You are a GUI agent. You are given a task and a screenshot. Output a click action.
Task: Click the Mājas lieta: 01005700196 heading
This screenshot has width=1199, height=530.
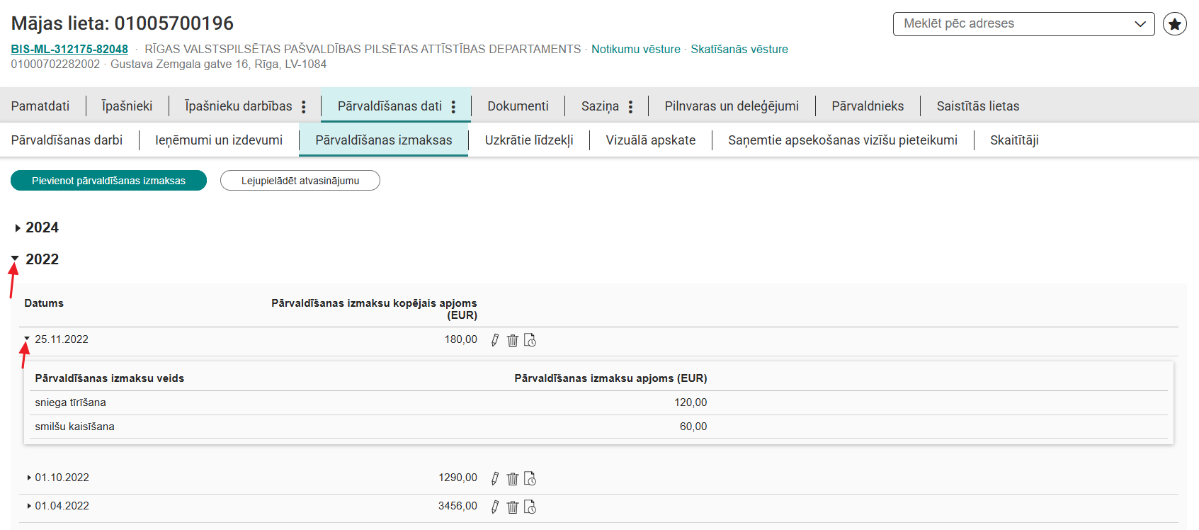(123, 23)
